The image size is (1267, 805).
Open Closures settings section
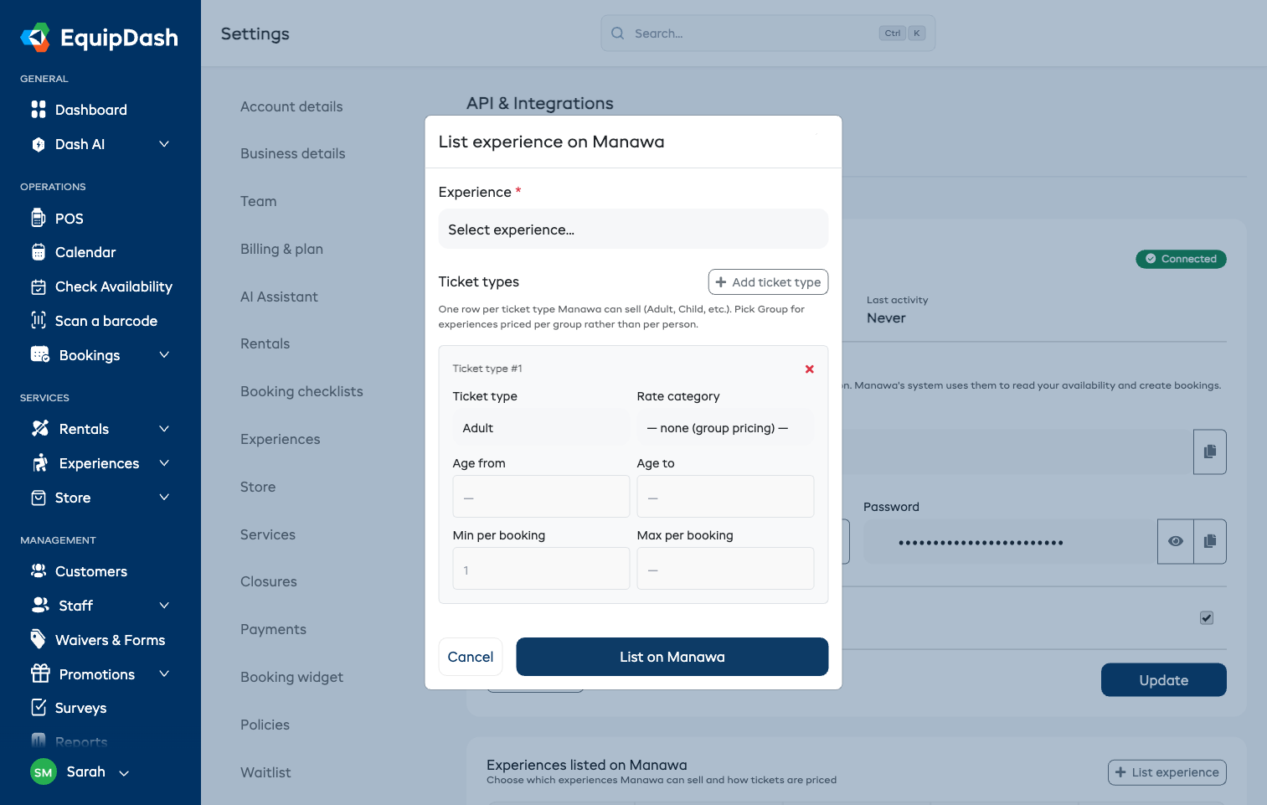[x=269, y=581]
